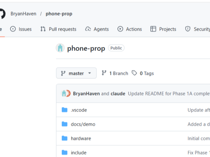Go to the Agents tab
Image resolution: width=210 pixels, height=157 pixels.
coord(97,29)
